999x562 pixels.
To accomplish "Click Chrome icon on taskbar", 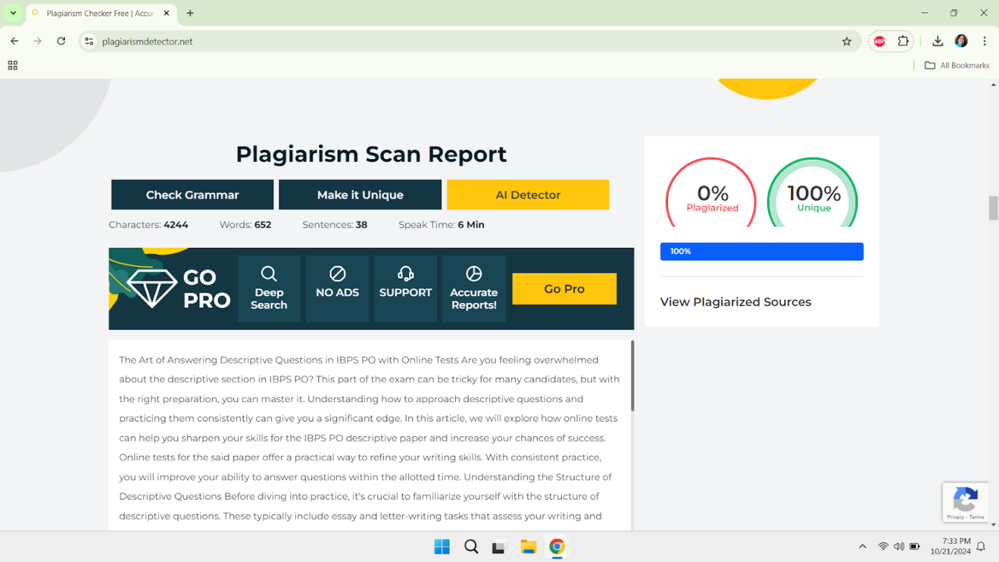I will click(556, 547).
